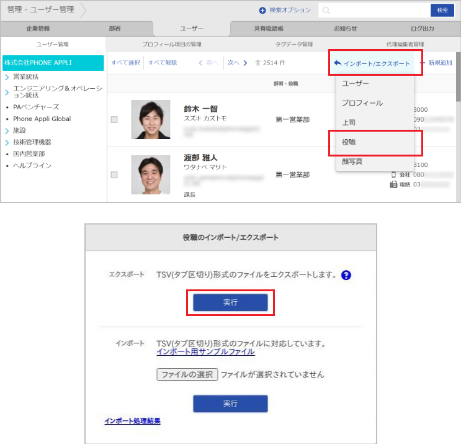Image resolution: width=461 pixels, height=444 pixels.
Task: Open 渡部 雅人's profile photo
Action: click(151, 174)
